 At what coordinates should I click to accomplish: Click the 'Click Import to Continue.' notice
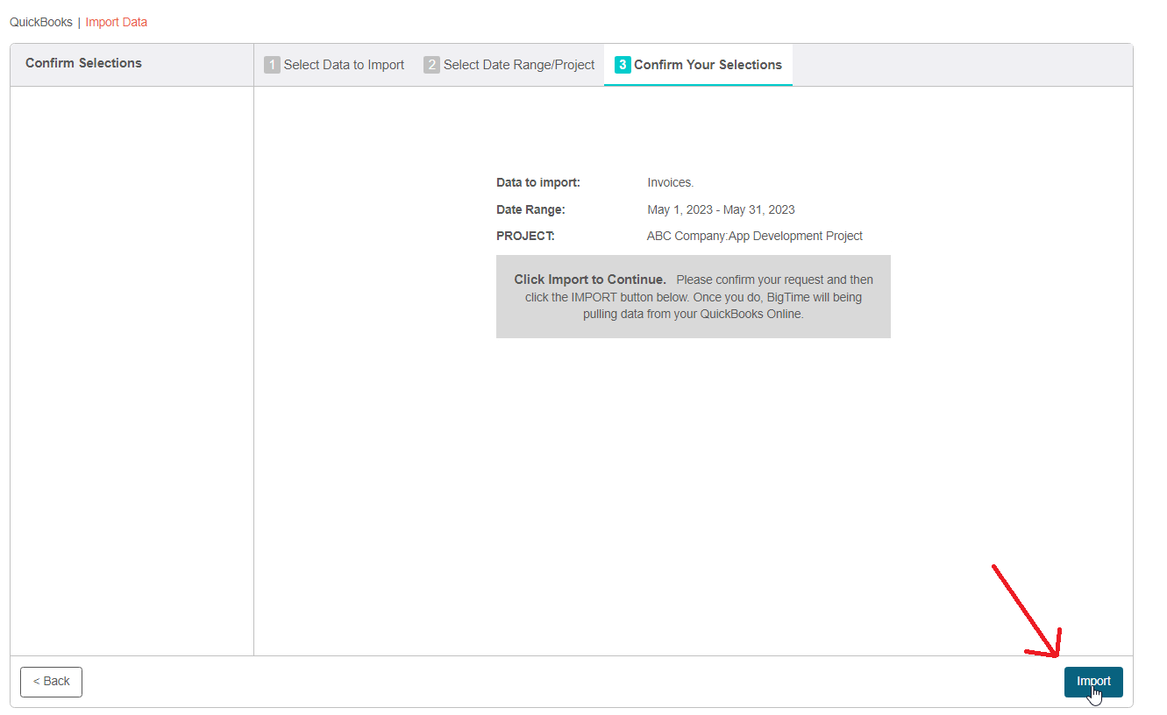pos(694,296)
